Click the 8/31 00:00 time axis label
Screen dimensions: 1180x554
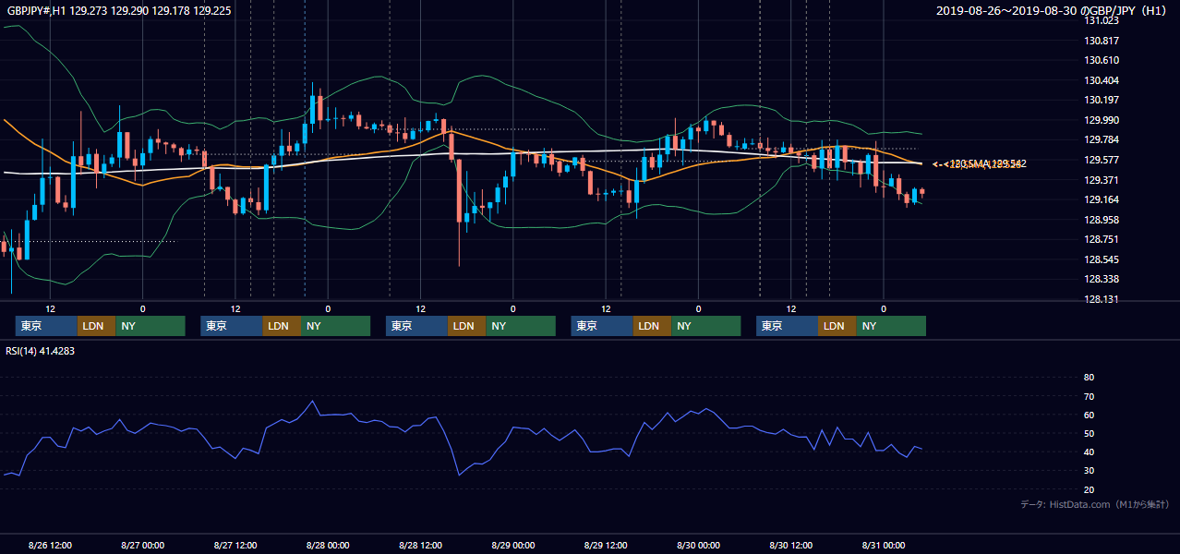(x=884, y=545)
